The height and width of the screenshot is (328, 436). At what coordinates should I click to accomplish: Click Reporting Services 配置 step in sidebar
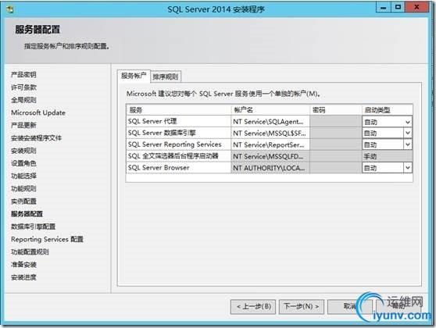click(x=47, y=239)
